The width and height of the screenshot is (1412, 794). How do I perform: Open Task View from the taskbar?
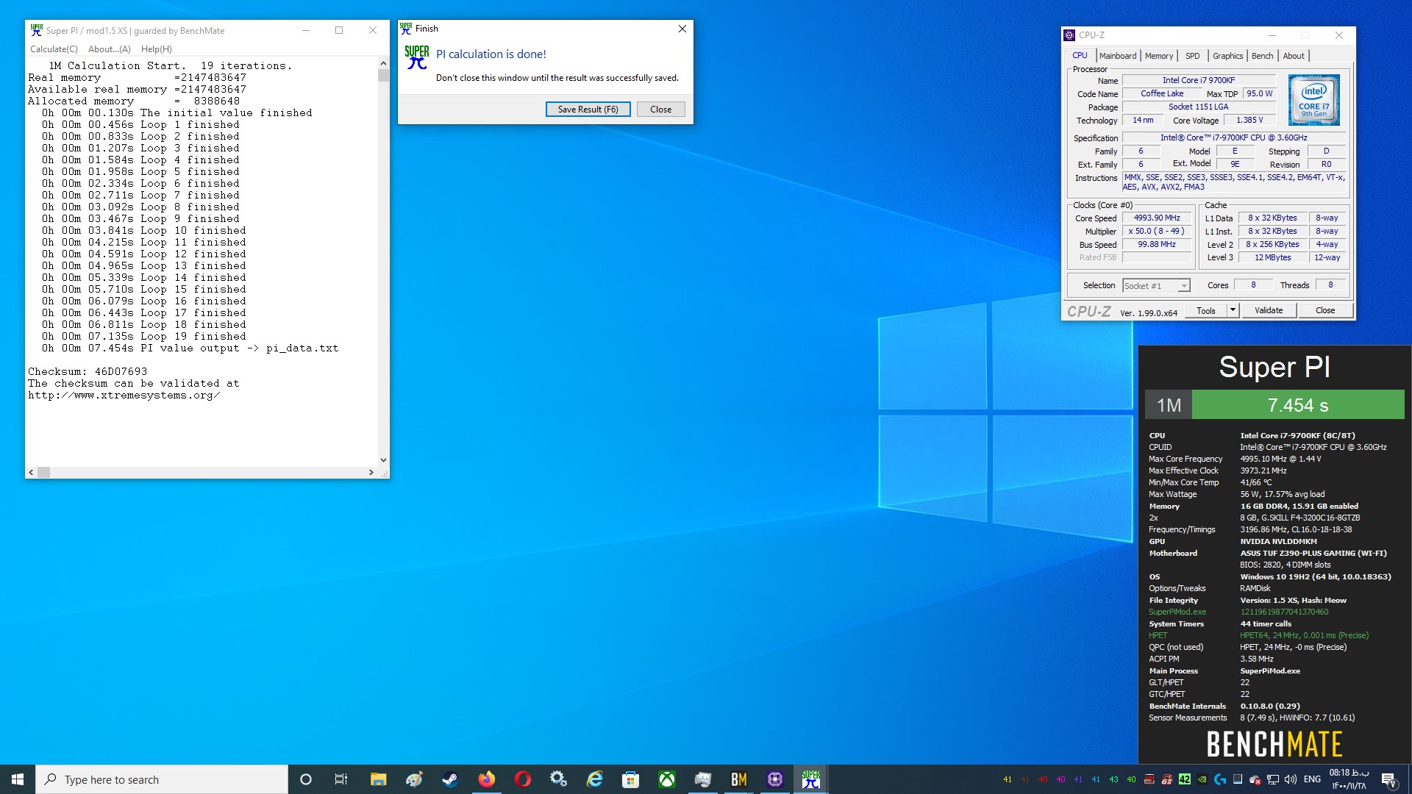click(341, 779)
